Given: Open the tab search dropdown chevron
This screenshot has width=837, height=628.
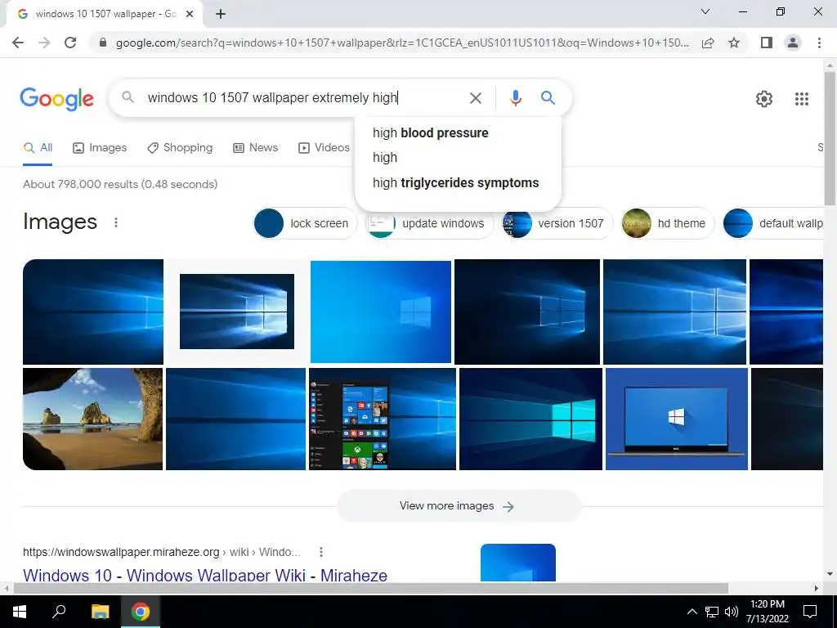Looking at the screenshot, I should click(705, 11).
